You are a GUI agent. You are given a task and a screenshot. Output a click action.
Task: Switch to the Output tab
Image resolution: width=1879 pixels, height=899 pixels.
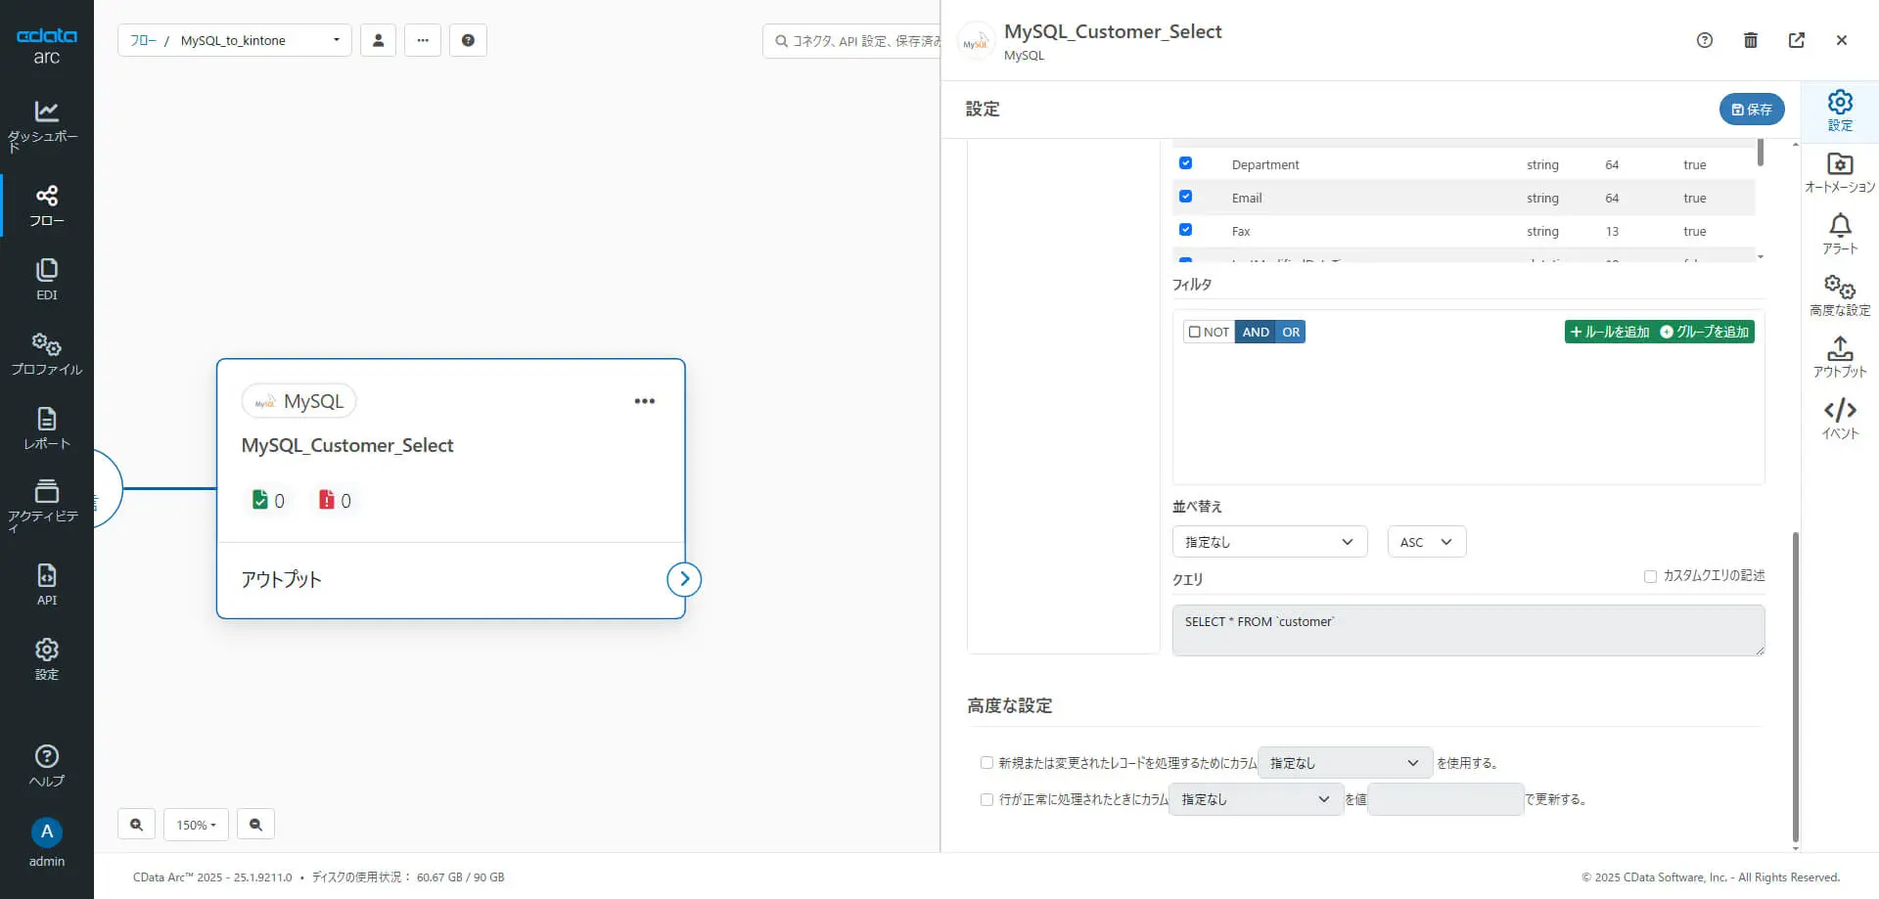[x=1840, y=358]
